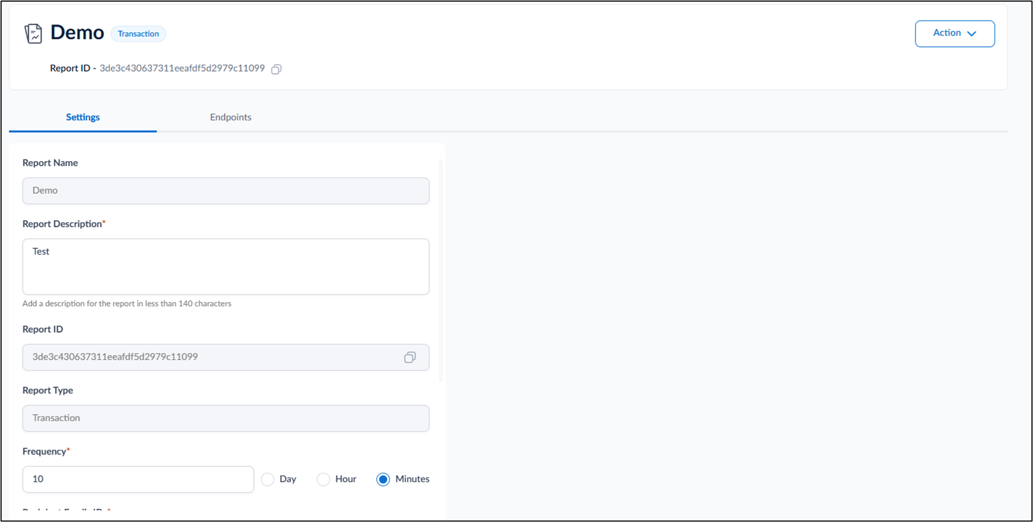Click the Report Name field showing Demo

[226, 191]
